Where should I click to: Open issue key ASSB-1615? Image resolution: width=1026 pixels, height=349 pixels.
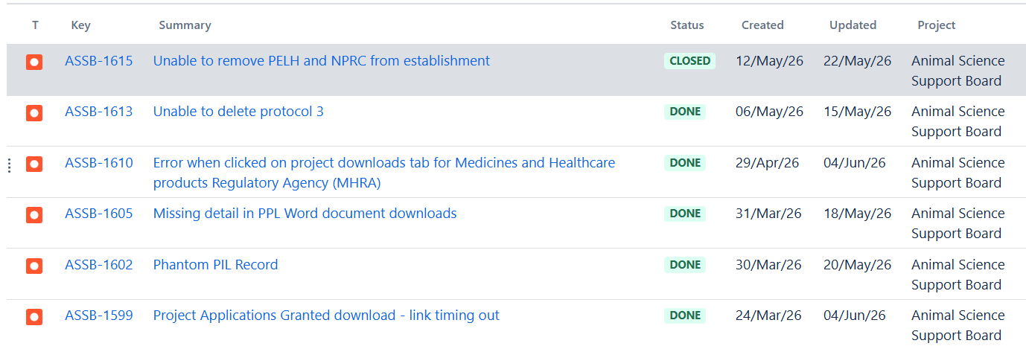pyautogui.click(x=99, y=61)
